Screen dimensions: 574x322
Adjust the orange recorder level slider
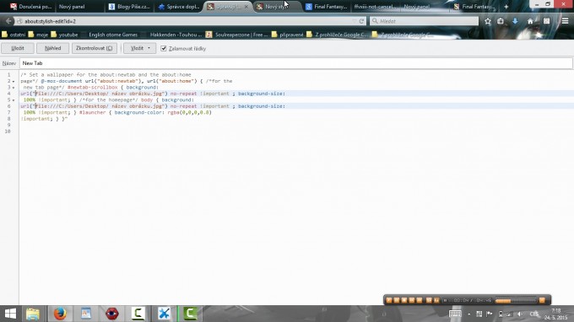pos(516,300)
